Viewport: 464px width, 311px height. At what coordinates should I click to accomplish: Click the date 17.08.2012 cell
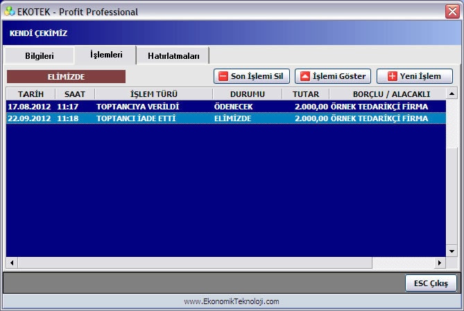(x=29, y=107)
